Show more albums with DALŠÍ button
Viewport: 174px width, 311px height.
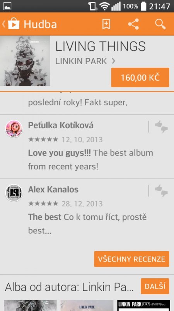155,286
